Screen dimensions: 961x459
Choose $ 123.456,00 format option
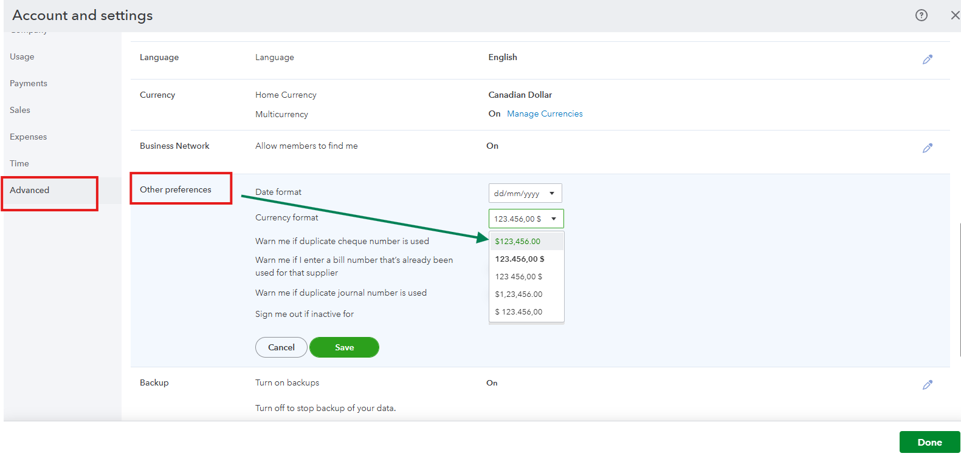point(518,311)
